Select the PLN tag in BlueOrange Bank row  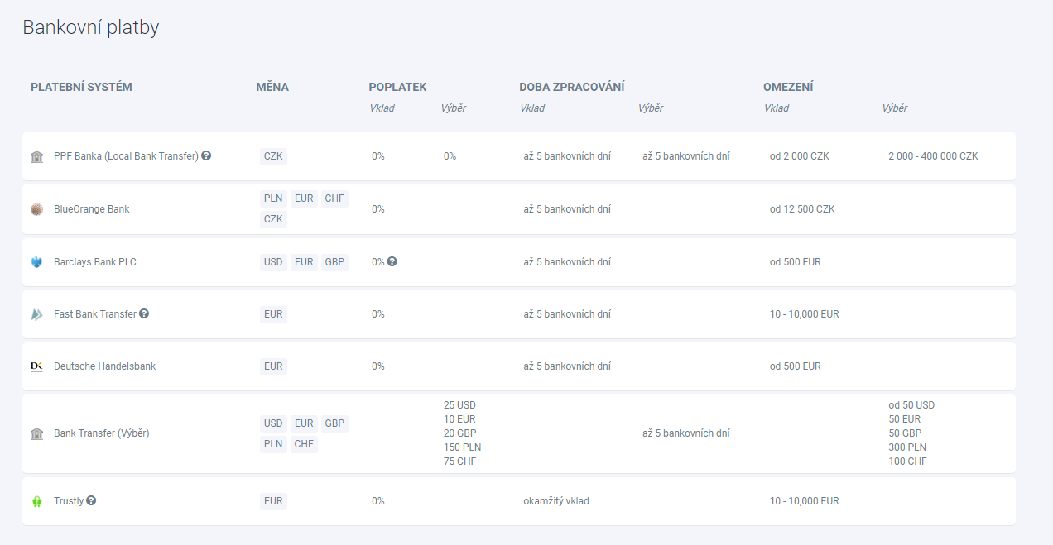coord(273,198)
